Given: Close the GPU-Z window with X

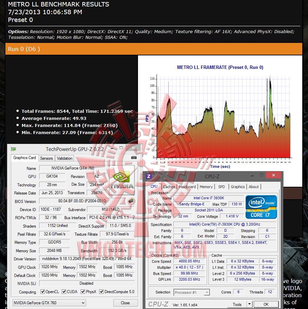Looking at the screenshot, I should [x=133, y=148].
